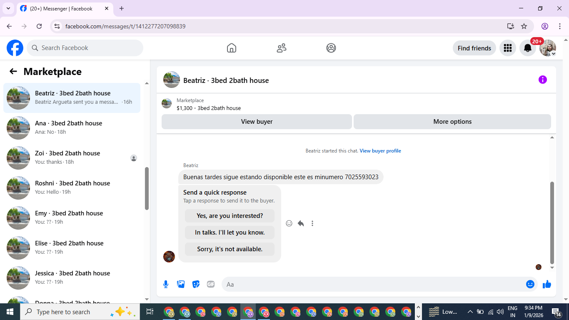The height and width of the screenshot is (320, 569).
Task: Open a new browser tab
Action: 122,8
